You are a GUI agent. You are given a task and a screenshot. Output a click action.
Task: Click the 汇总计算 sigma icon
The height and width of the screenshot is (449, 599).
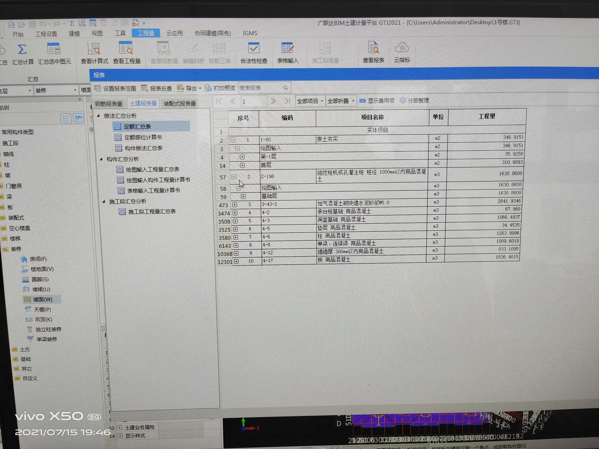[22, 49]
